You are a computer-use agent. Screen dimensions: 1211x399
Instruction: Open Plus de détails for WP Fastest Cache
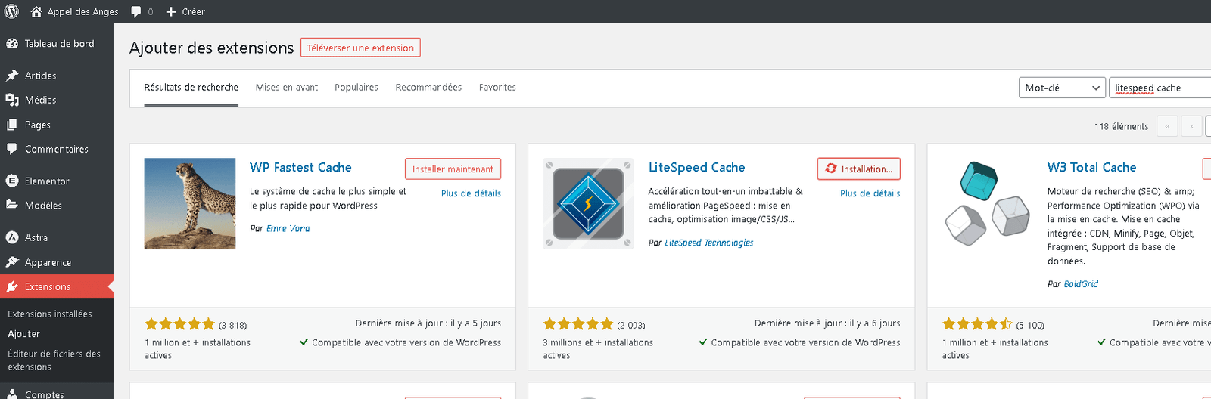click(x=471, y=193)
